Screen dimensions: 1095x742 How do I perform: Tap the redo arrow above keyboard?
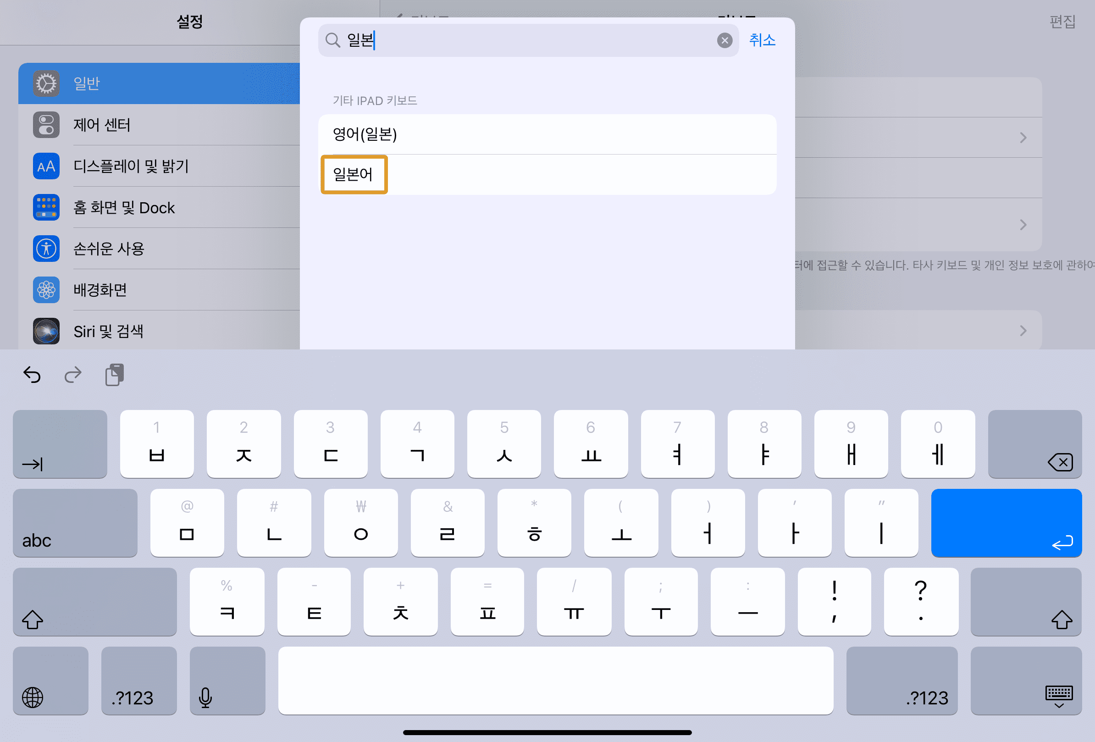coord(73,375)
